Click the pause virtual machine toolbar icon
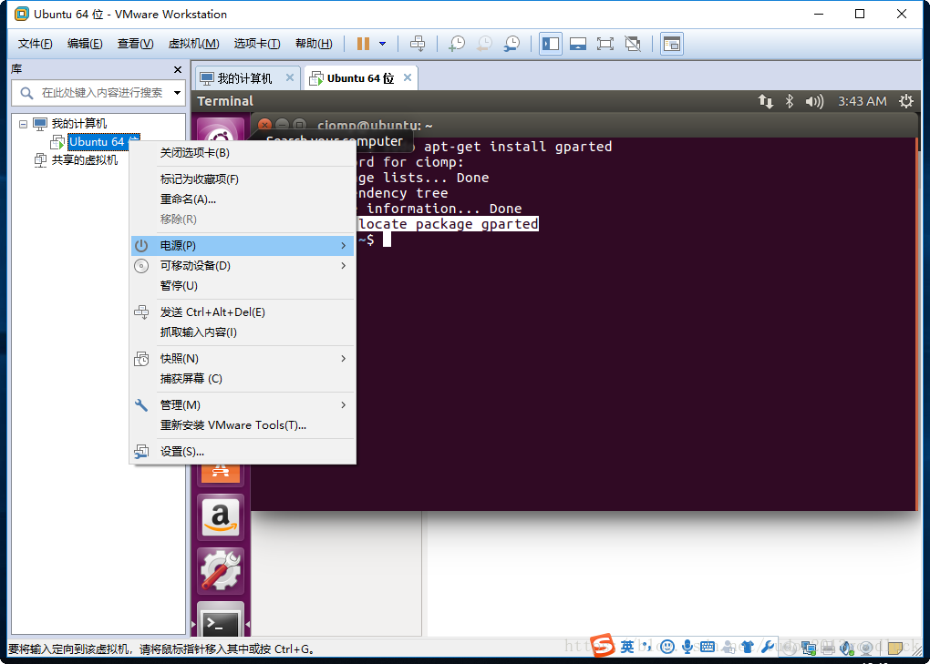 coord(363,43)
